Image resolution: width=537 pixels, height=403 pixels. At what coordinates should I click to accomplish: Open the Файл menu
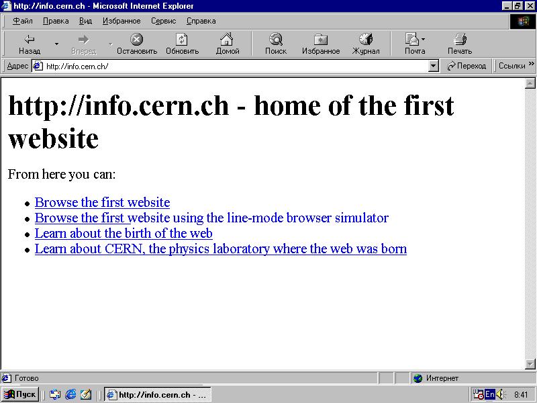click(22, 21)
